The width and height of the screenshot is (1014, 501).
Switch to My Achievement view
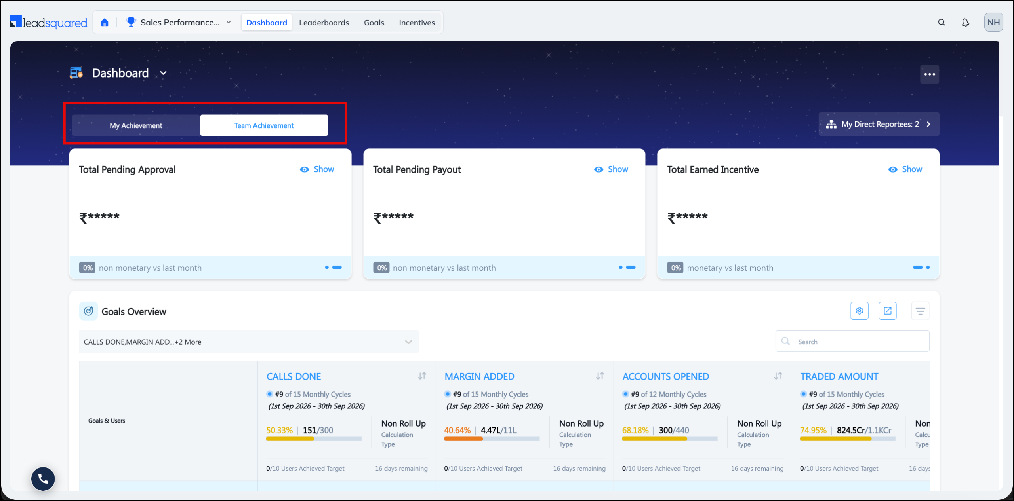pos(136,125)
